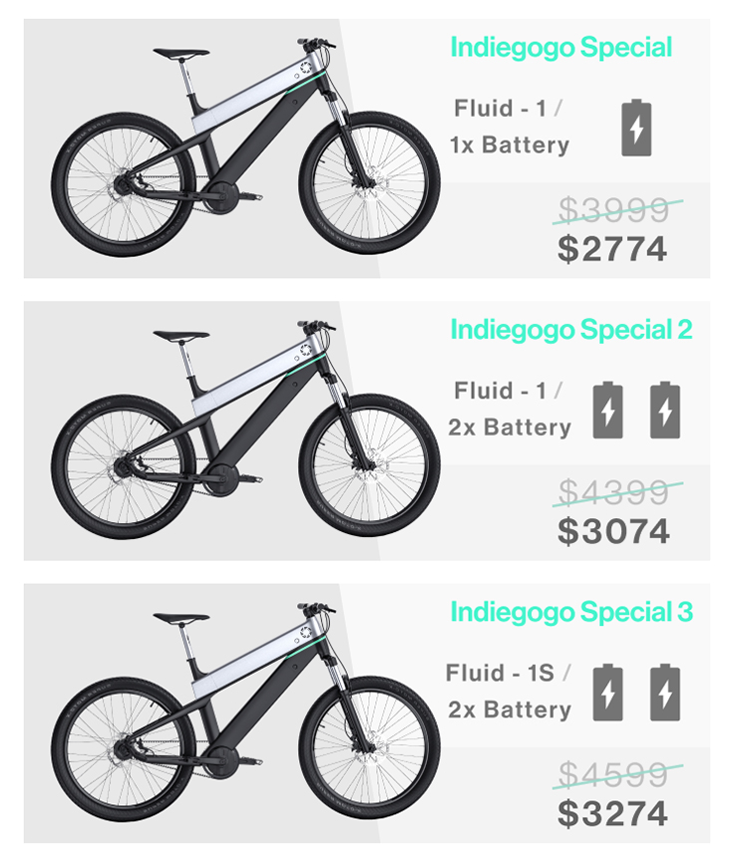This screenshot has width=738, height=857.
Task: Click the single battery icon in Indiegogo Special
Action: 636,128
